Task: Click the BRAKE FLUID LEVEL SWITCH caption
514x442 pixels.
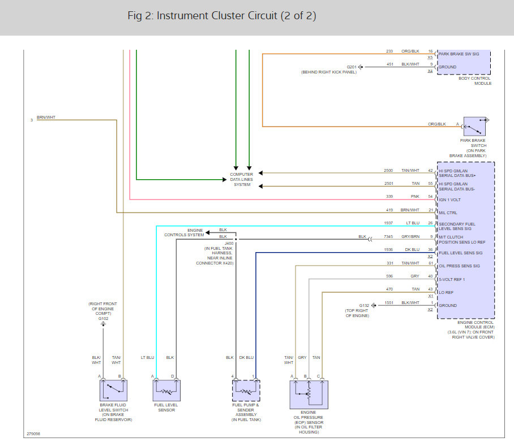Action: point(113,412)
